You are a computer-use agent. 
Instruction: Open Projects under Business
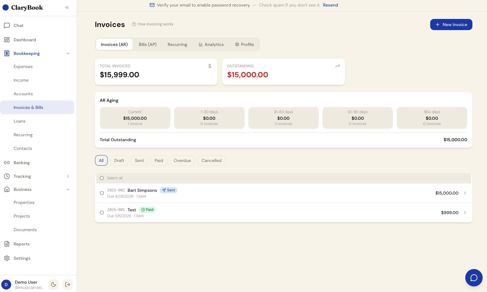tap(22, 216)
